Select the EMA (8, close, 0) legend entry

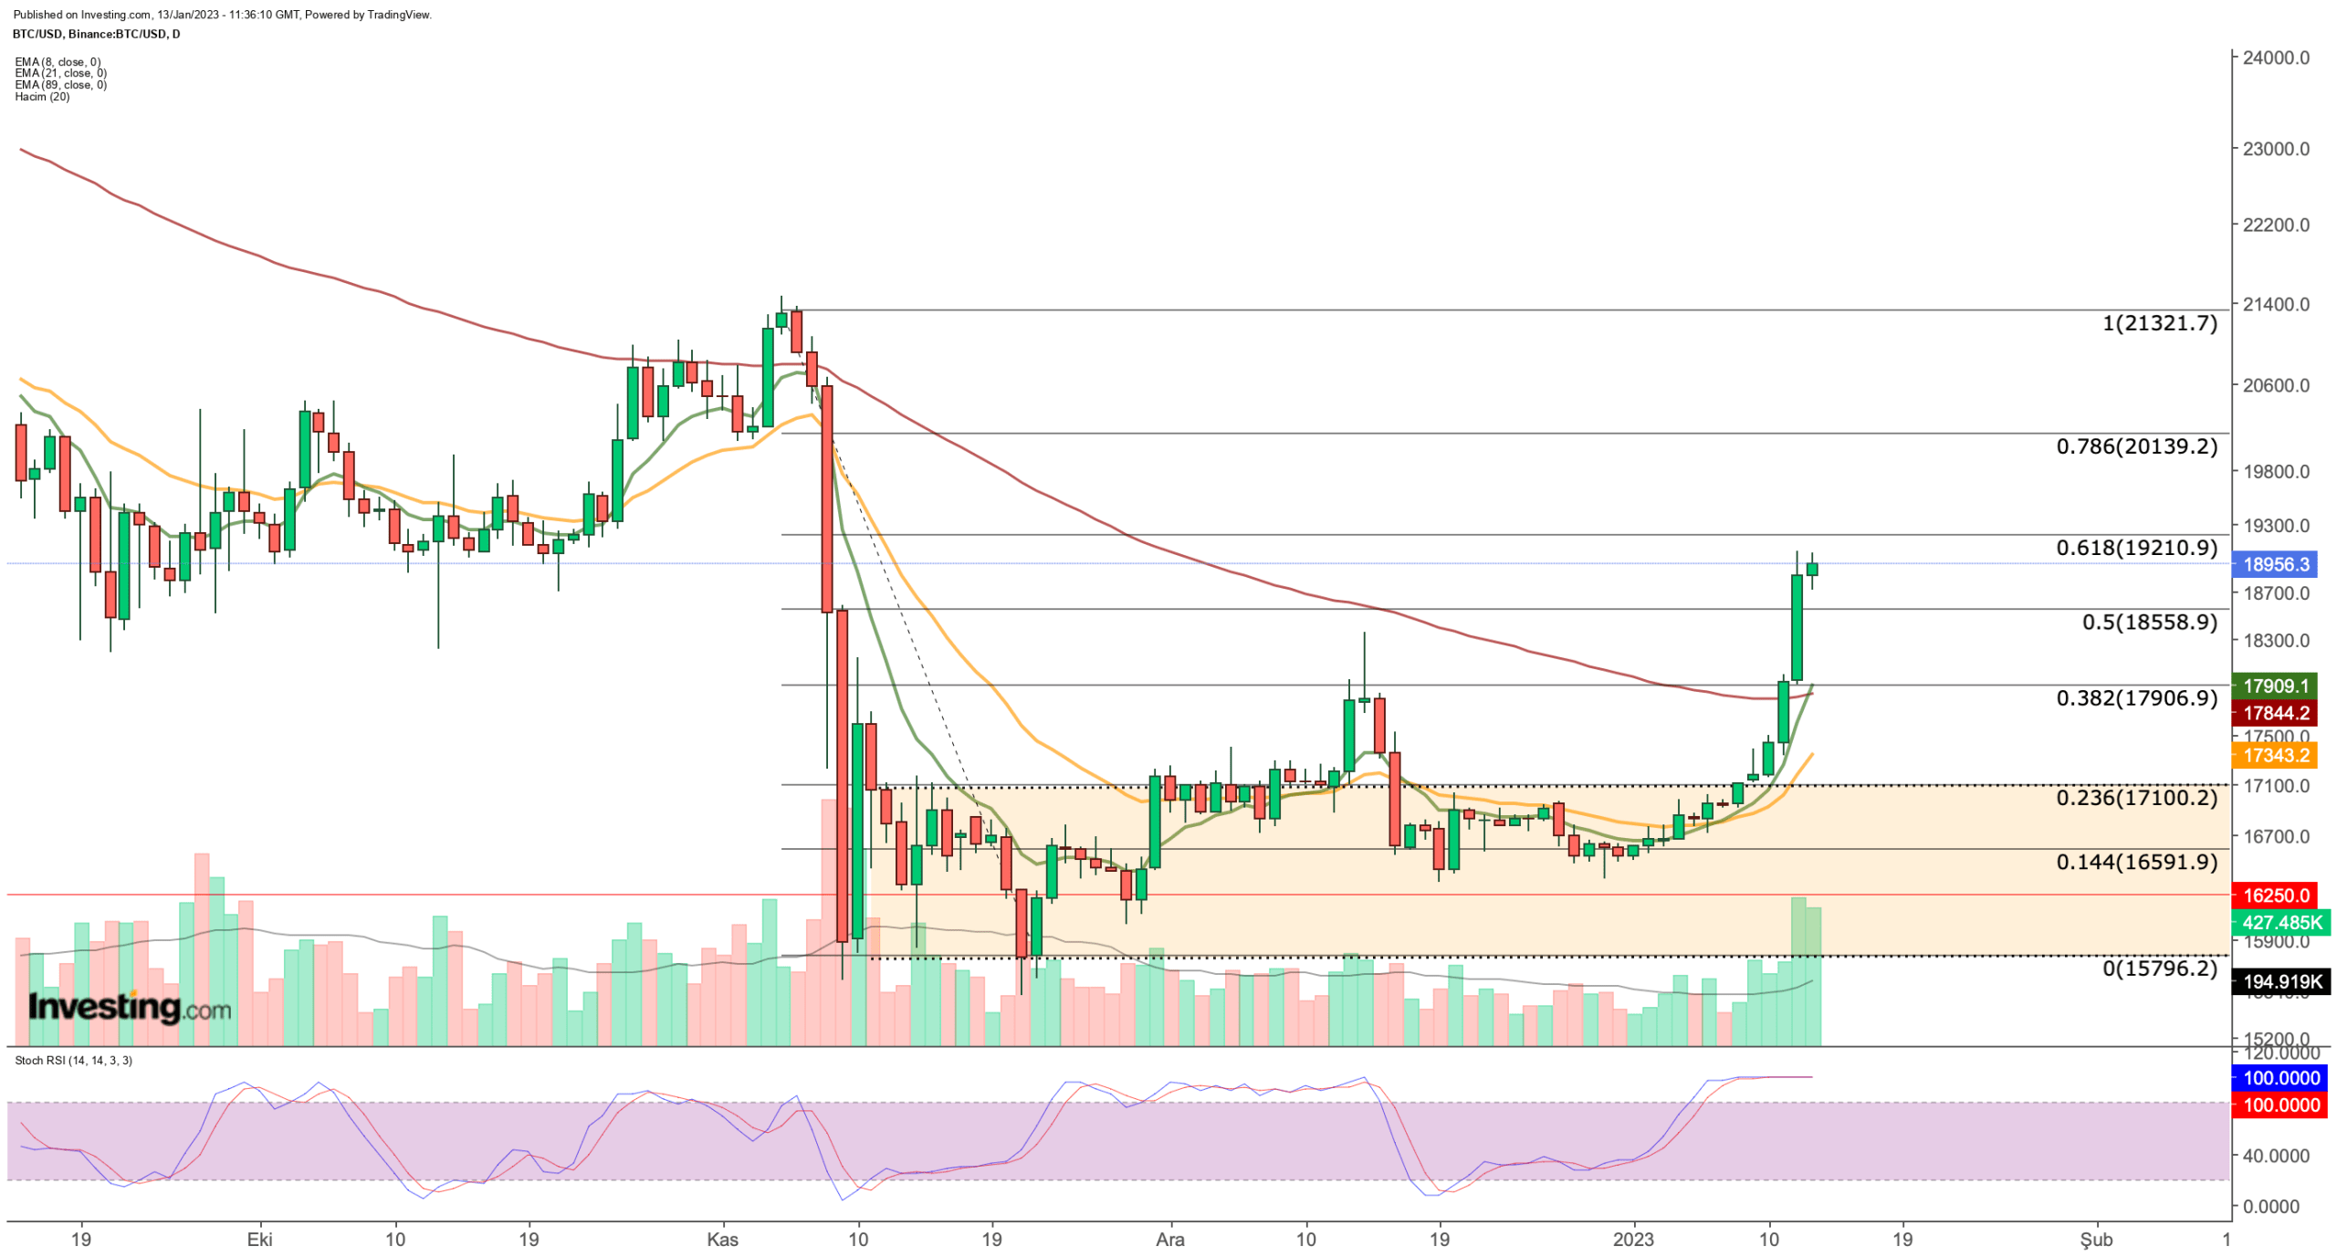(x=58, y=62)
